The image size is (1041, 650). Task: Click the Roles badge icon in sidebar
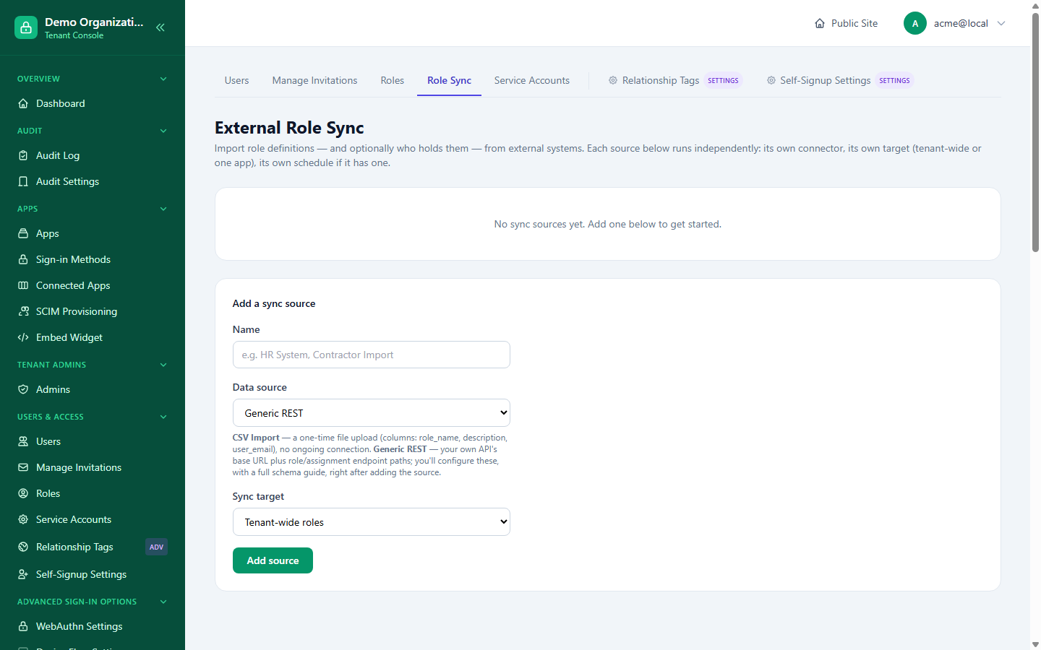coord(23,493)
